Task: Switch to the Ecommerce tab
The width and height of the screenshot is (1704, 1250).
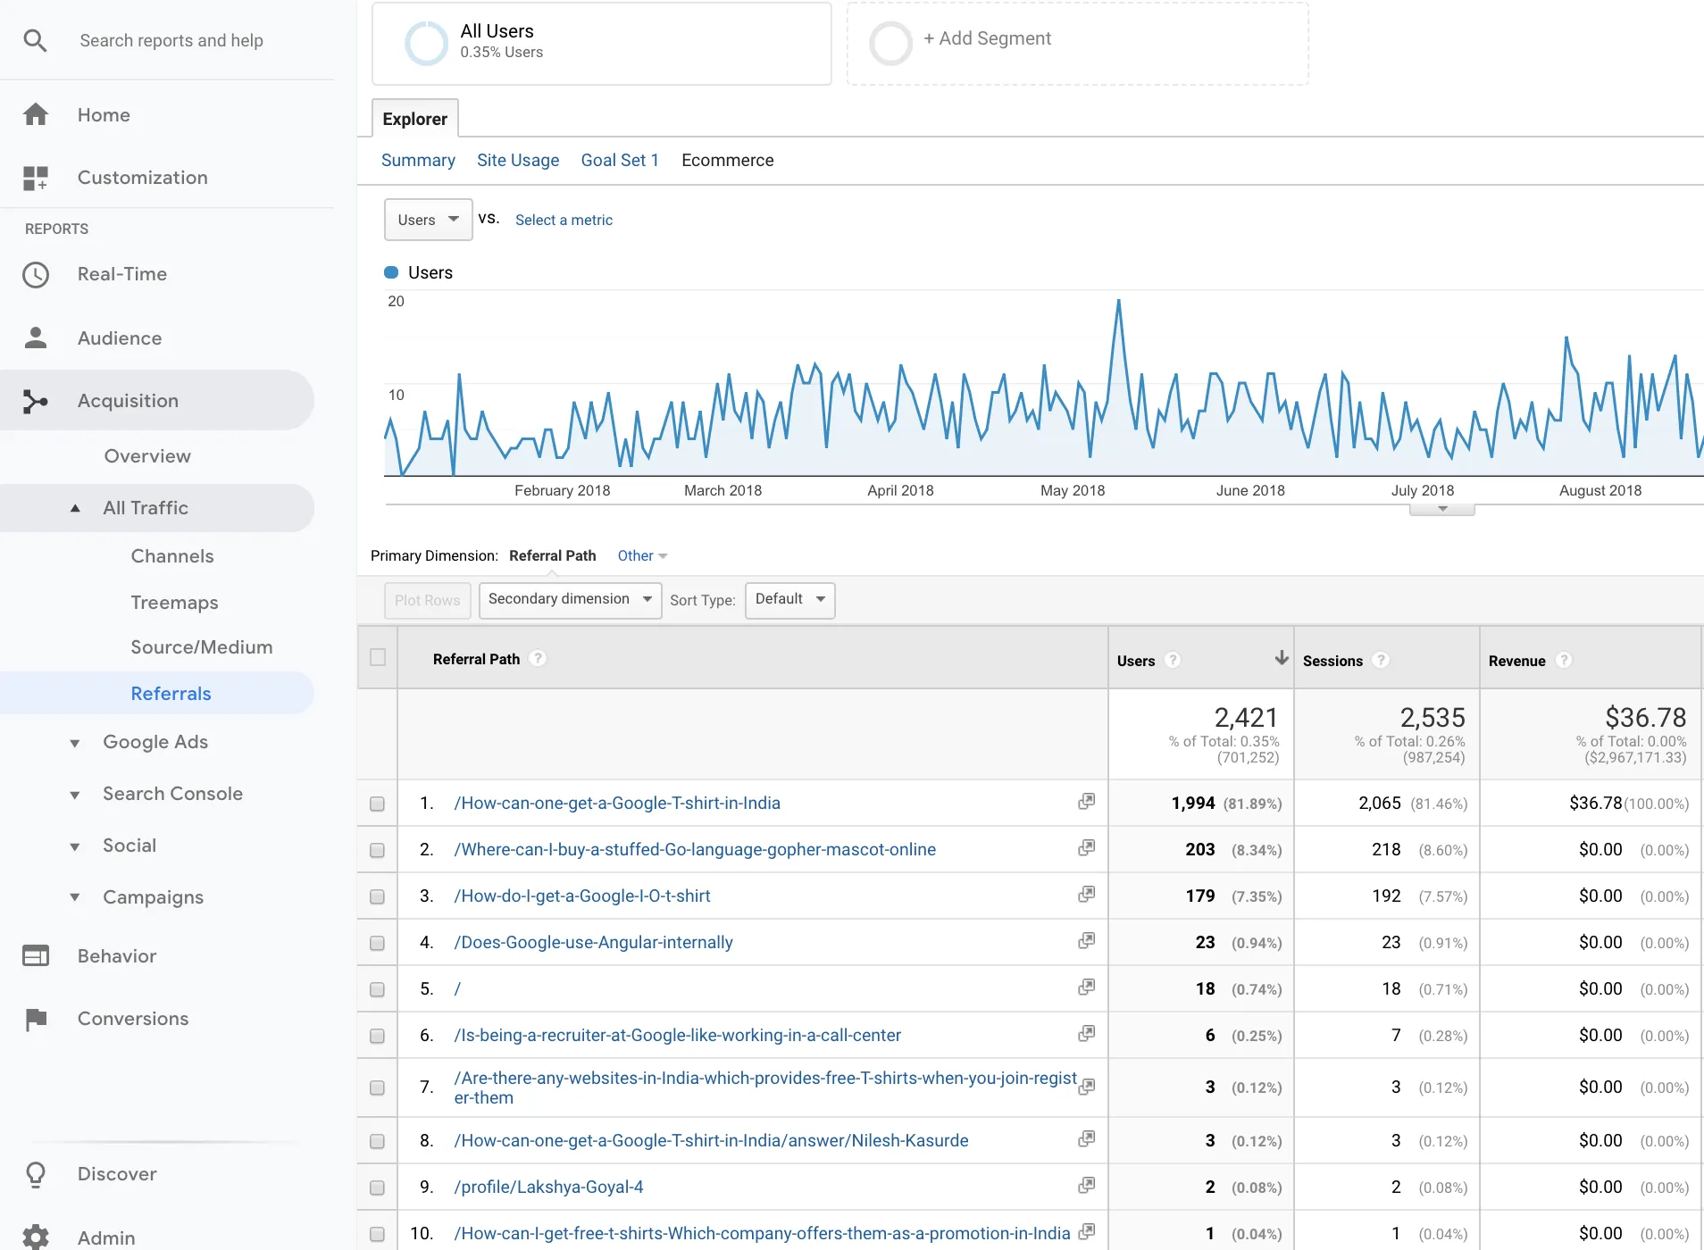Action: point(727,160)
